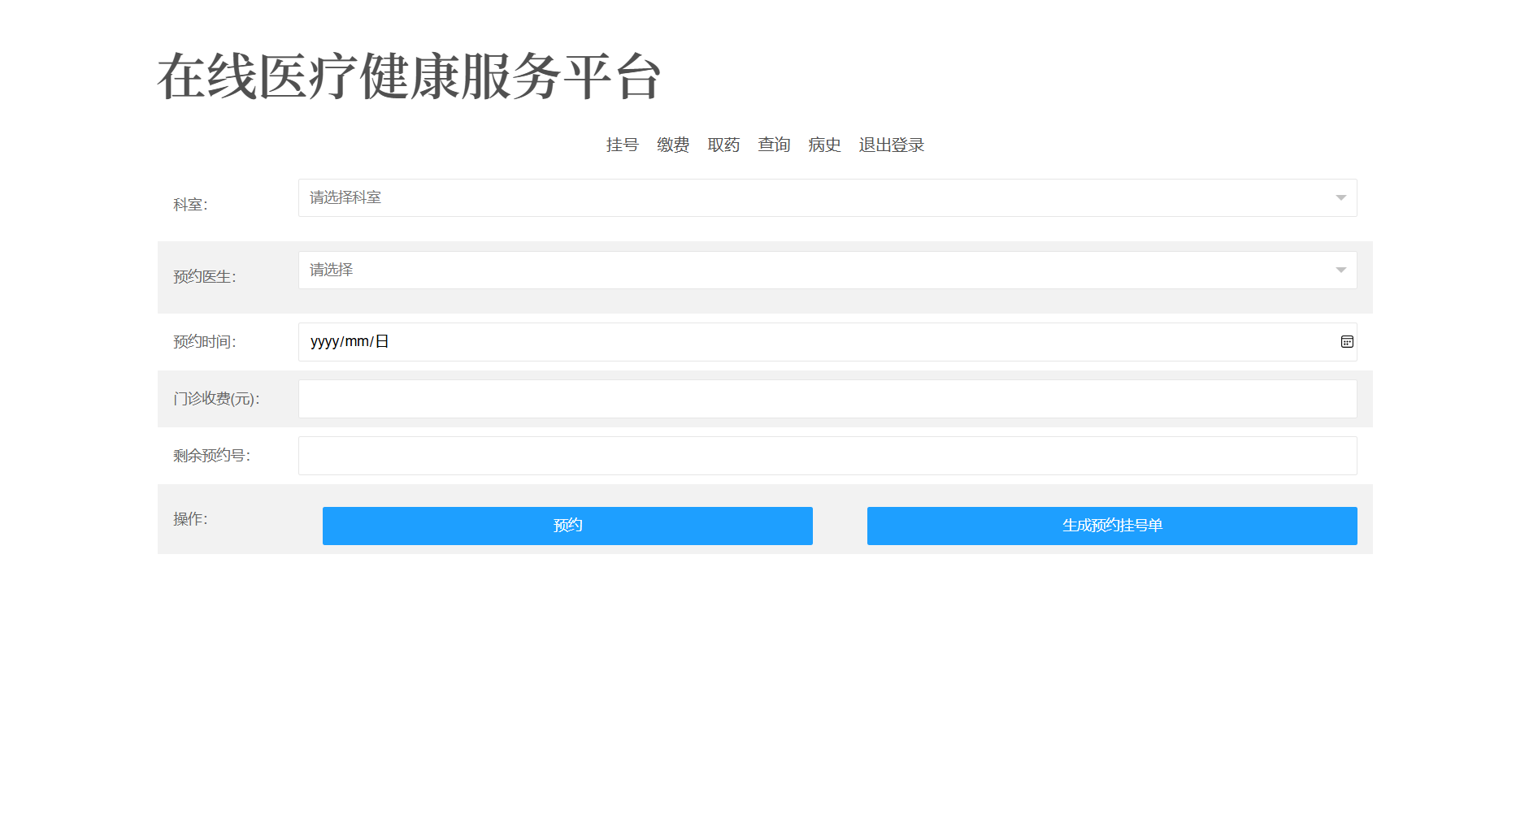Open the 缴费 menu item
This screenshot has width=1529, height=840.
coord(672,145)
